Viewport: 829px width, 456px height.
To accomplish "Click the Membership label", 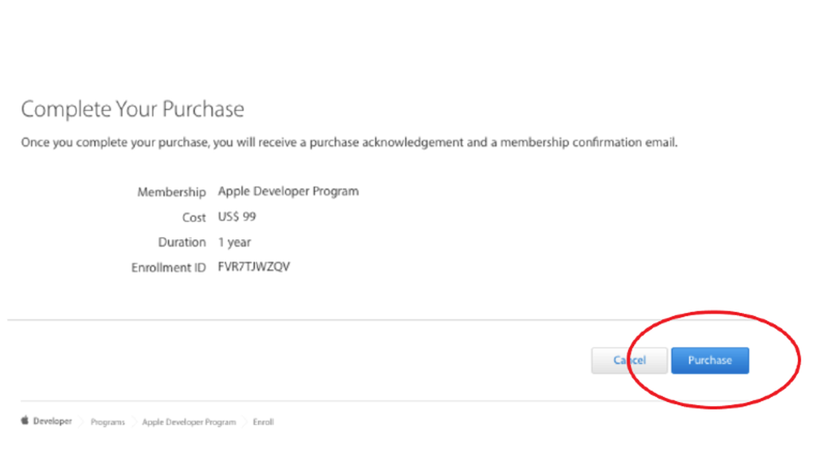I will (x=171, y=192).
